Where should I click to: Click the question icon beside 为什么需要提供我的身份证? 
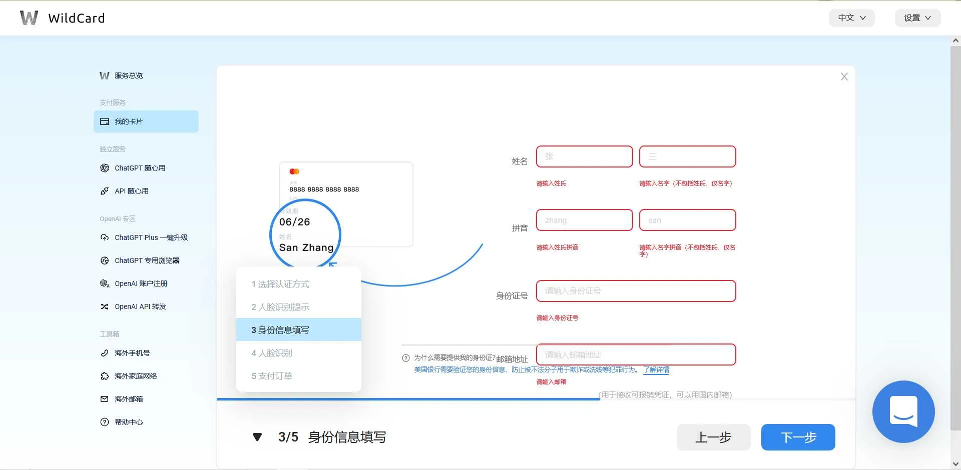406,358
